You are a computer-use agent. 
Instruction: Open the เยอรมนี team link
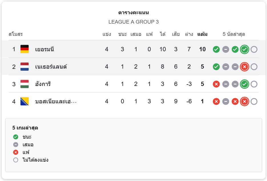point(45,49)
